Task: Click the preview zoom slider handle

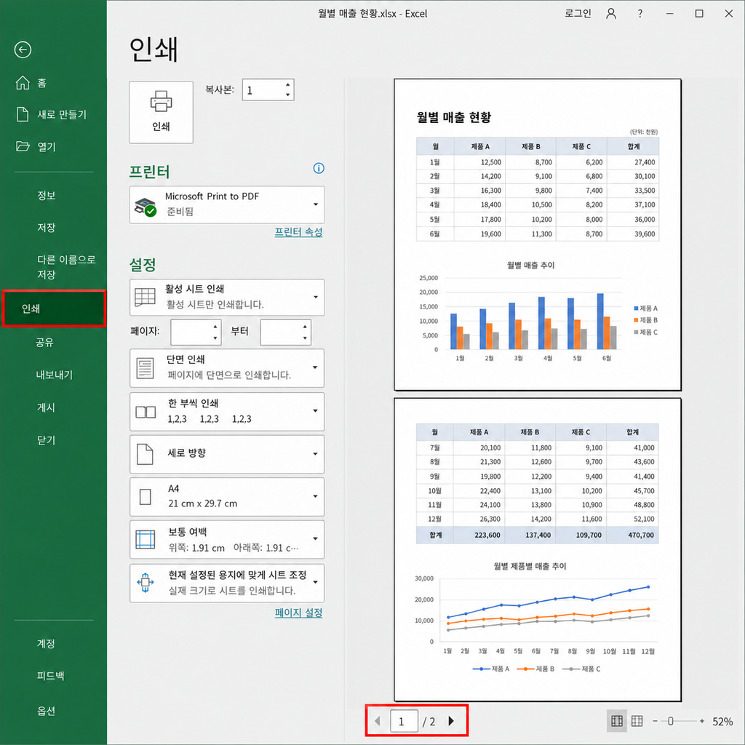Action: 670,721
